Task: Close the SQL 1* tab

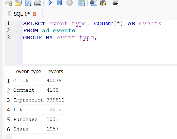Action: 35,14
